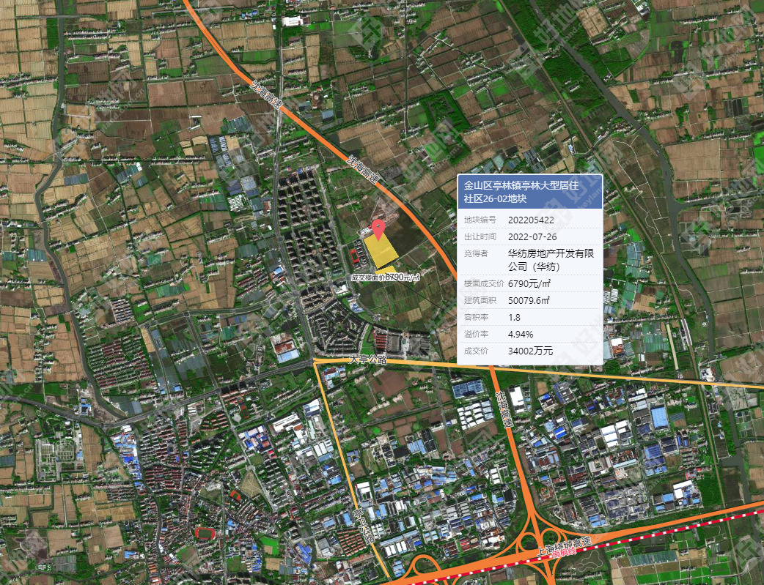The image size is (764, 585).
Task: Click the red location pin marker
Action: [378, 229]
